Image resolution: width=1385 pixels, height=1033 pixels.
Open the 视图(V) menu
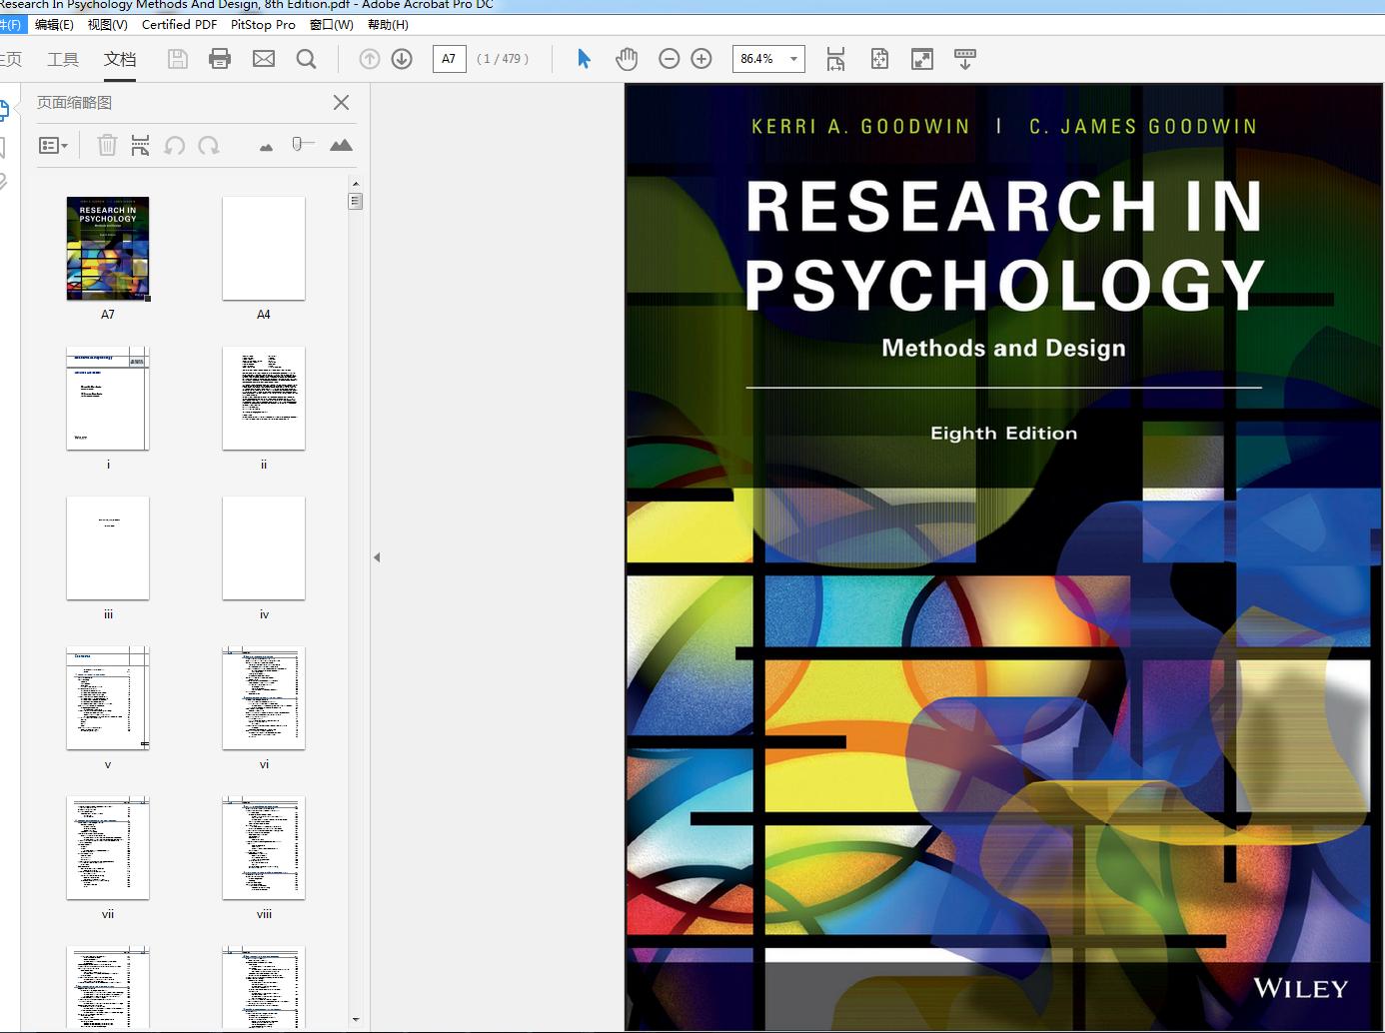pos(107,25)
